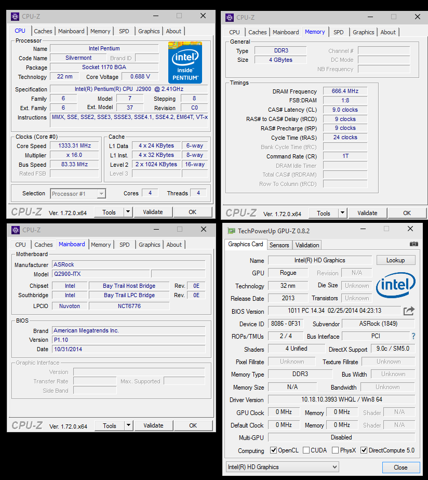Switch to the Sensors tab

[x=279, y=245]
